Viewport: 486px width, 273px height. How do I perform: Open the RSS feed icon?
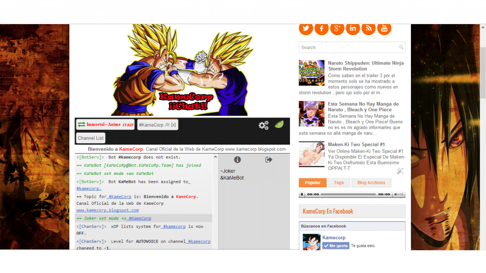368,28
